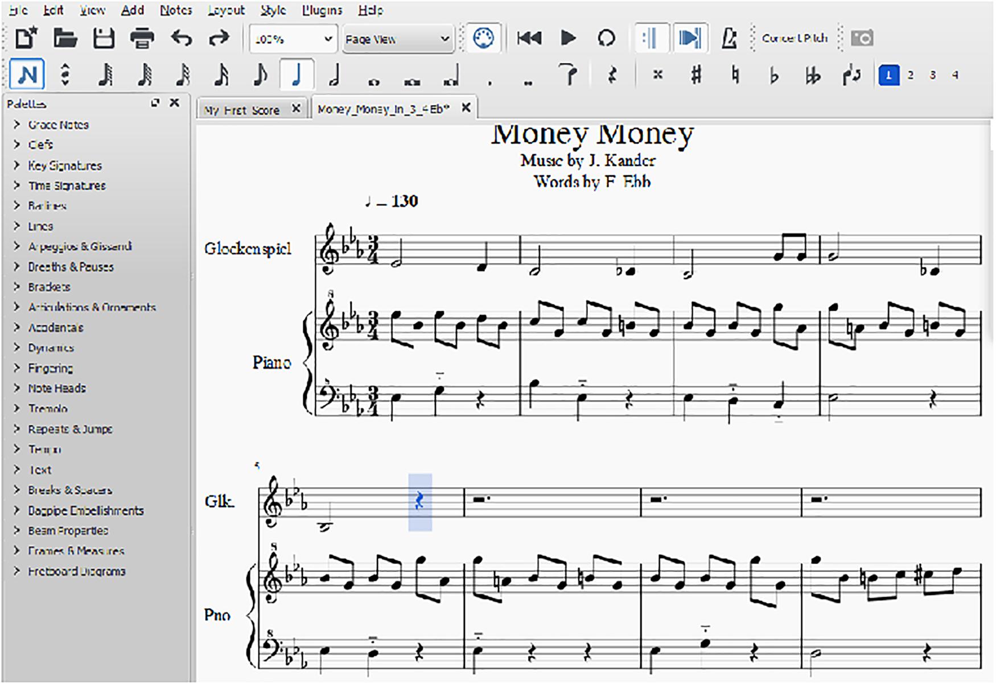Close the Palettes panel
The width and height of the screenshot is (996, 685).
pyautogui.click(x=175, y=103)
